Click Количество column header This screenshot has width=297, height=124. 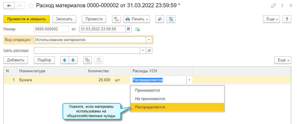[x=108, y=71]
